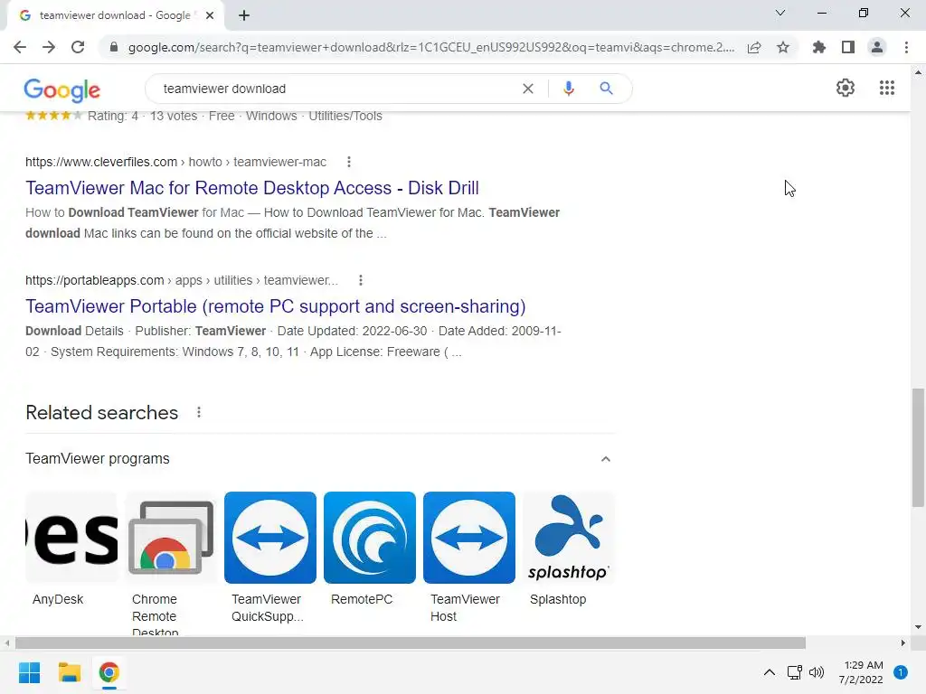Open File Explorer from taskbar
Viewport: 926px width, 694px height.
[69, 672]
